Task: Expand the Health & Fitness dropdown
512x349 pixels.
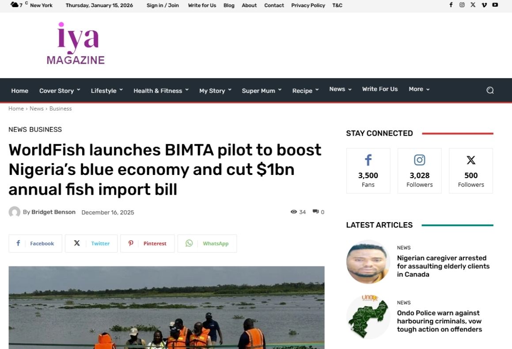Action: tap(161, 91)
